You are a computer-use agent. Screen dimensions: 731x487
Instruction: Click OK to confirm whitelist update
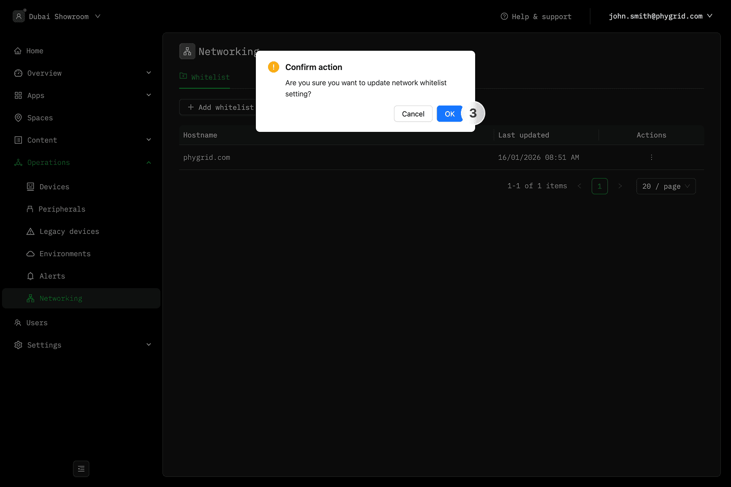pos(449,114)
